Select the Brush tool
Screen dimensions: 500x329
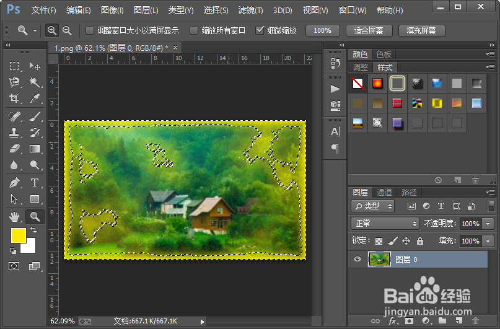[x=35, y=116]
